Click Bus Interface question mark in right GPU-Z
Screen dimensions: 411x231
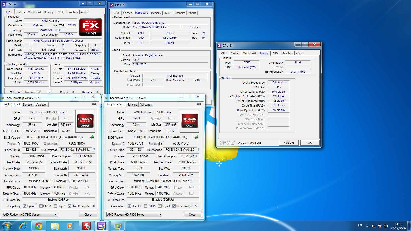[198, 150]
